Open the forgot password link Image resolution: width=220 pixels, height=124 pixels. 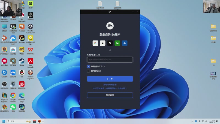tap(110, 88)
